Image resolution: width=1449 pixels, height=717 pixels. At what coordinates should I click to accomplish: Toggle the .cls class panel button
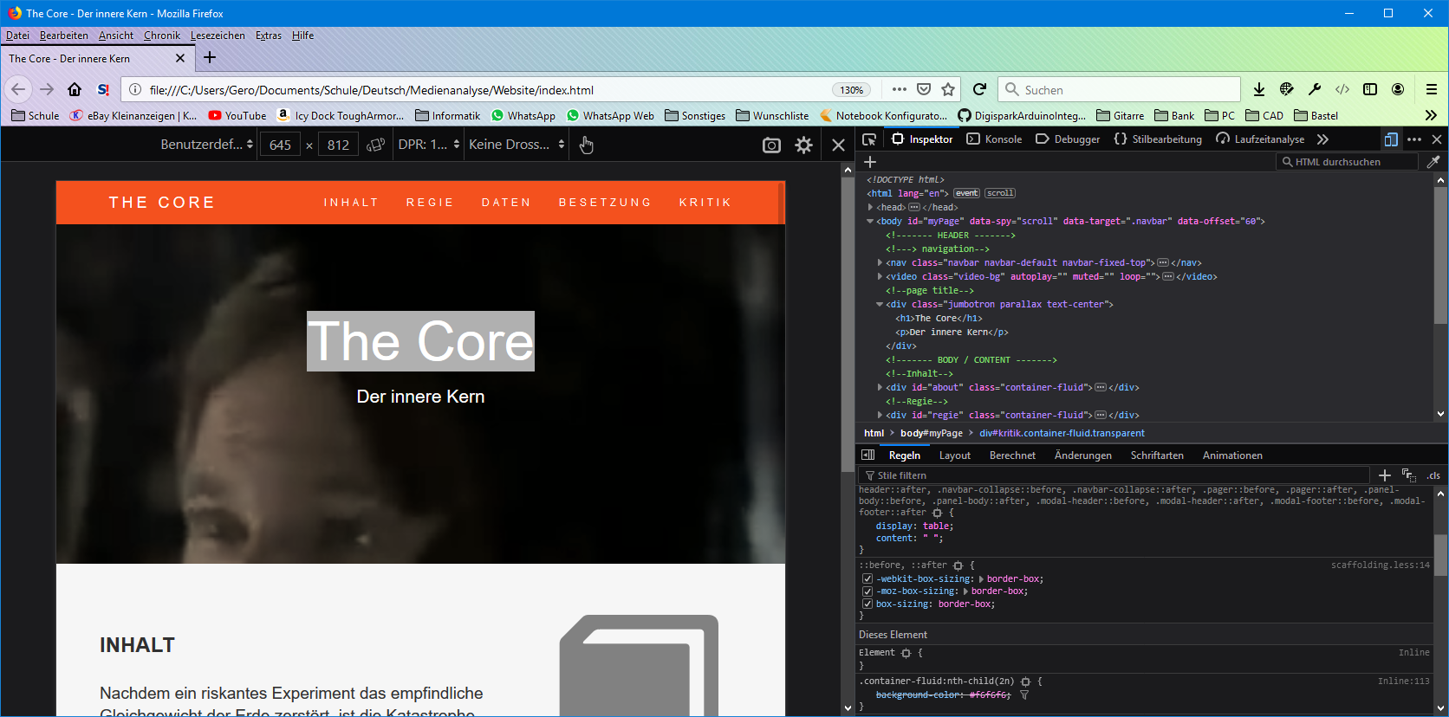(x=1433, y=475)
